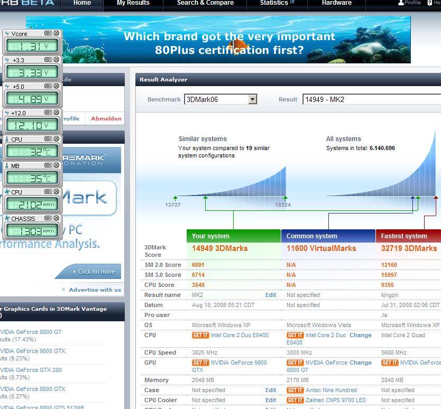441x409 pixels.
Task: Open the Result 14949 - MK2 selector
Action: click(x=372, y=99)
